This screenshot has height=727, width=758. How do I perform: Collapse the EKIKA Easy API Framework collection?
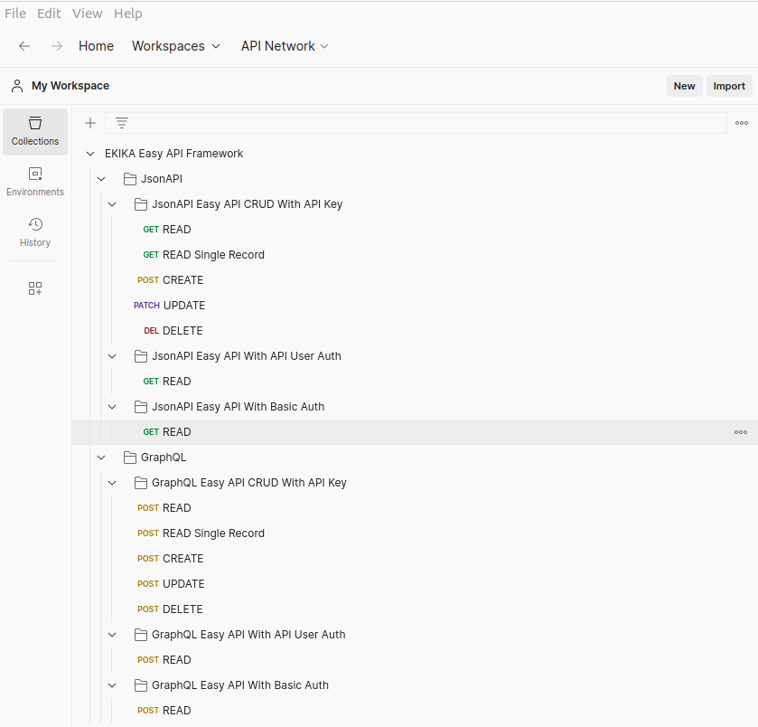[x=90, y=154]
